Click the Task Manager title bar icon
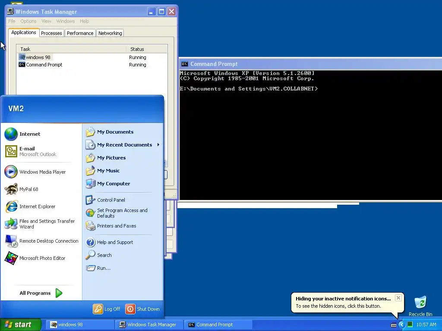 [x=10, y=11]
